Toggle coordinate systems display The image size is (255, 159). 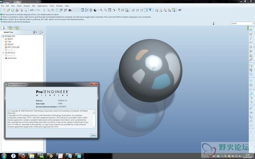pyautogui.click(x=169, y=10)
